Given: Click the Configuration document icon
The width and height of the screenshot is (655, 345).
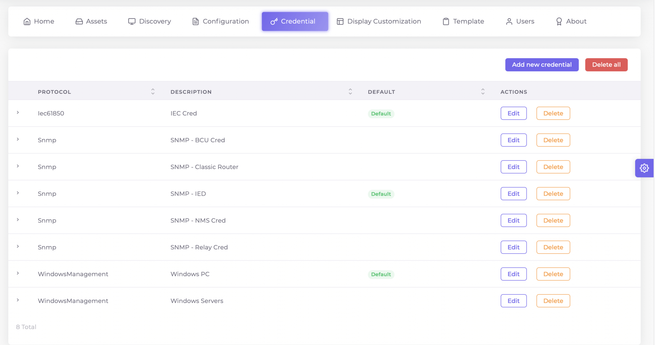Looking at the screenshot, I should click(x=195, y=21).
